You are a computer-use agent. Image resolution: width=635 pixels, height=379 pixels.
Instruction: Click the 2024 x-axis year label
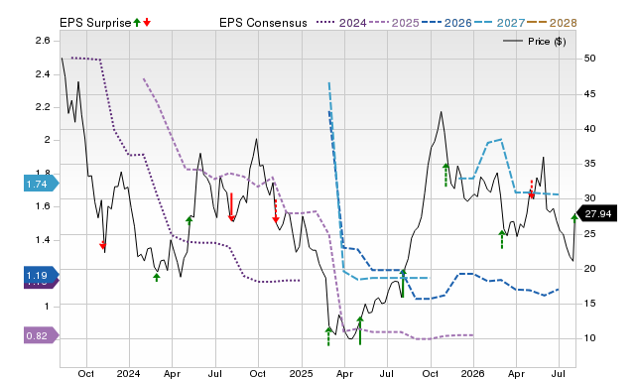[x=128, y=373]
